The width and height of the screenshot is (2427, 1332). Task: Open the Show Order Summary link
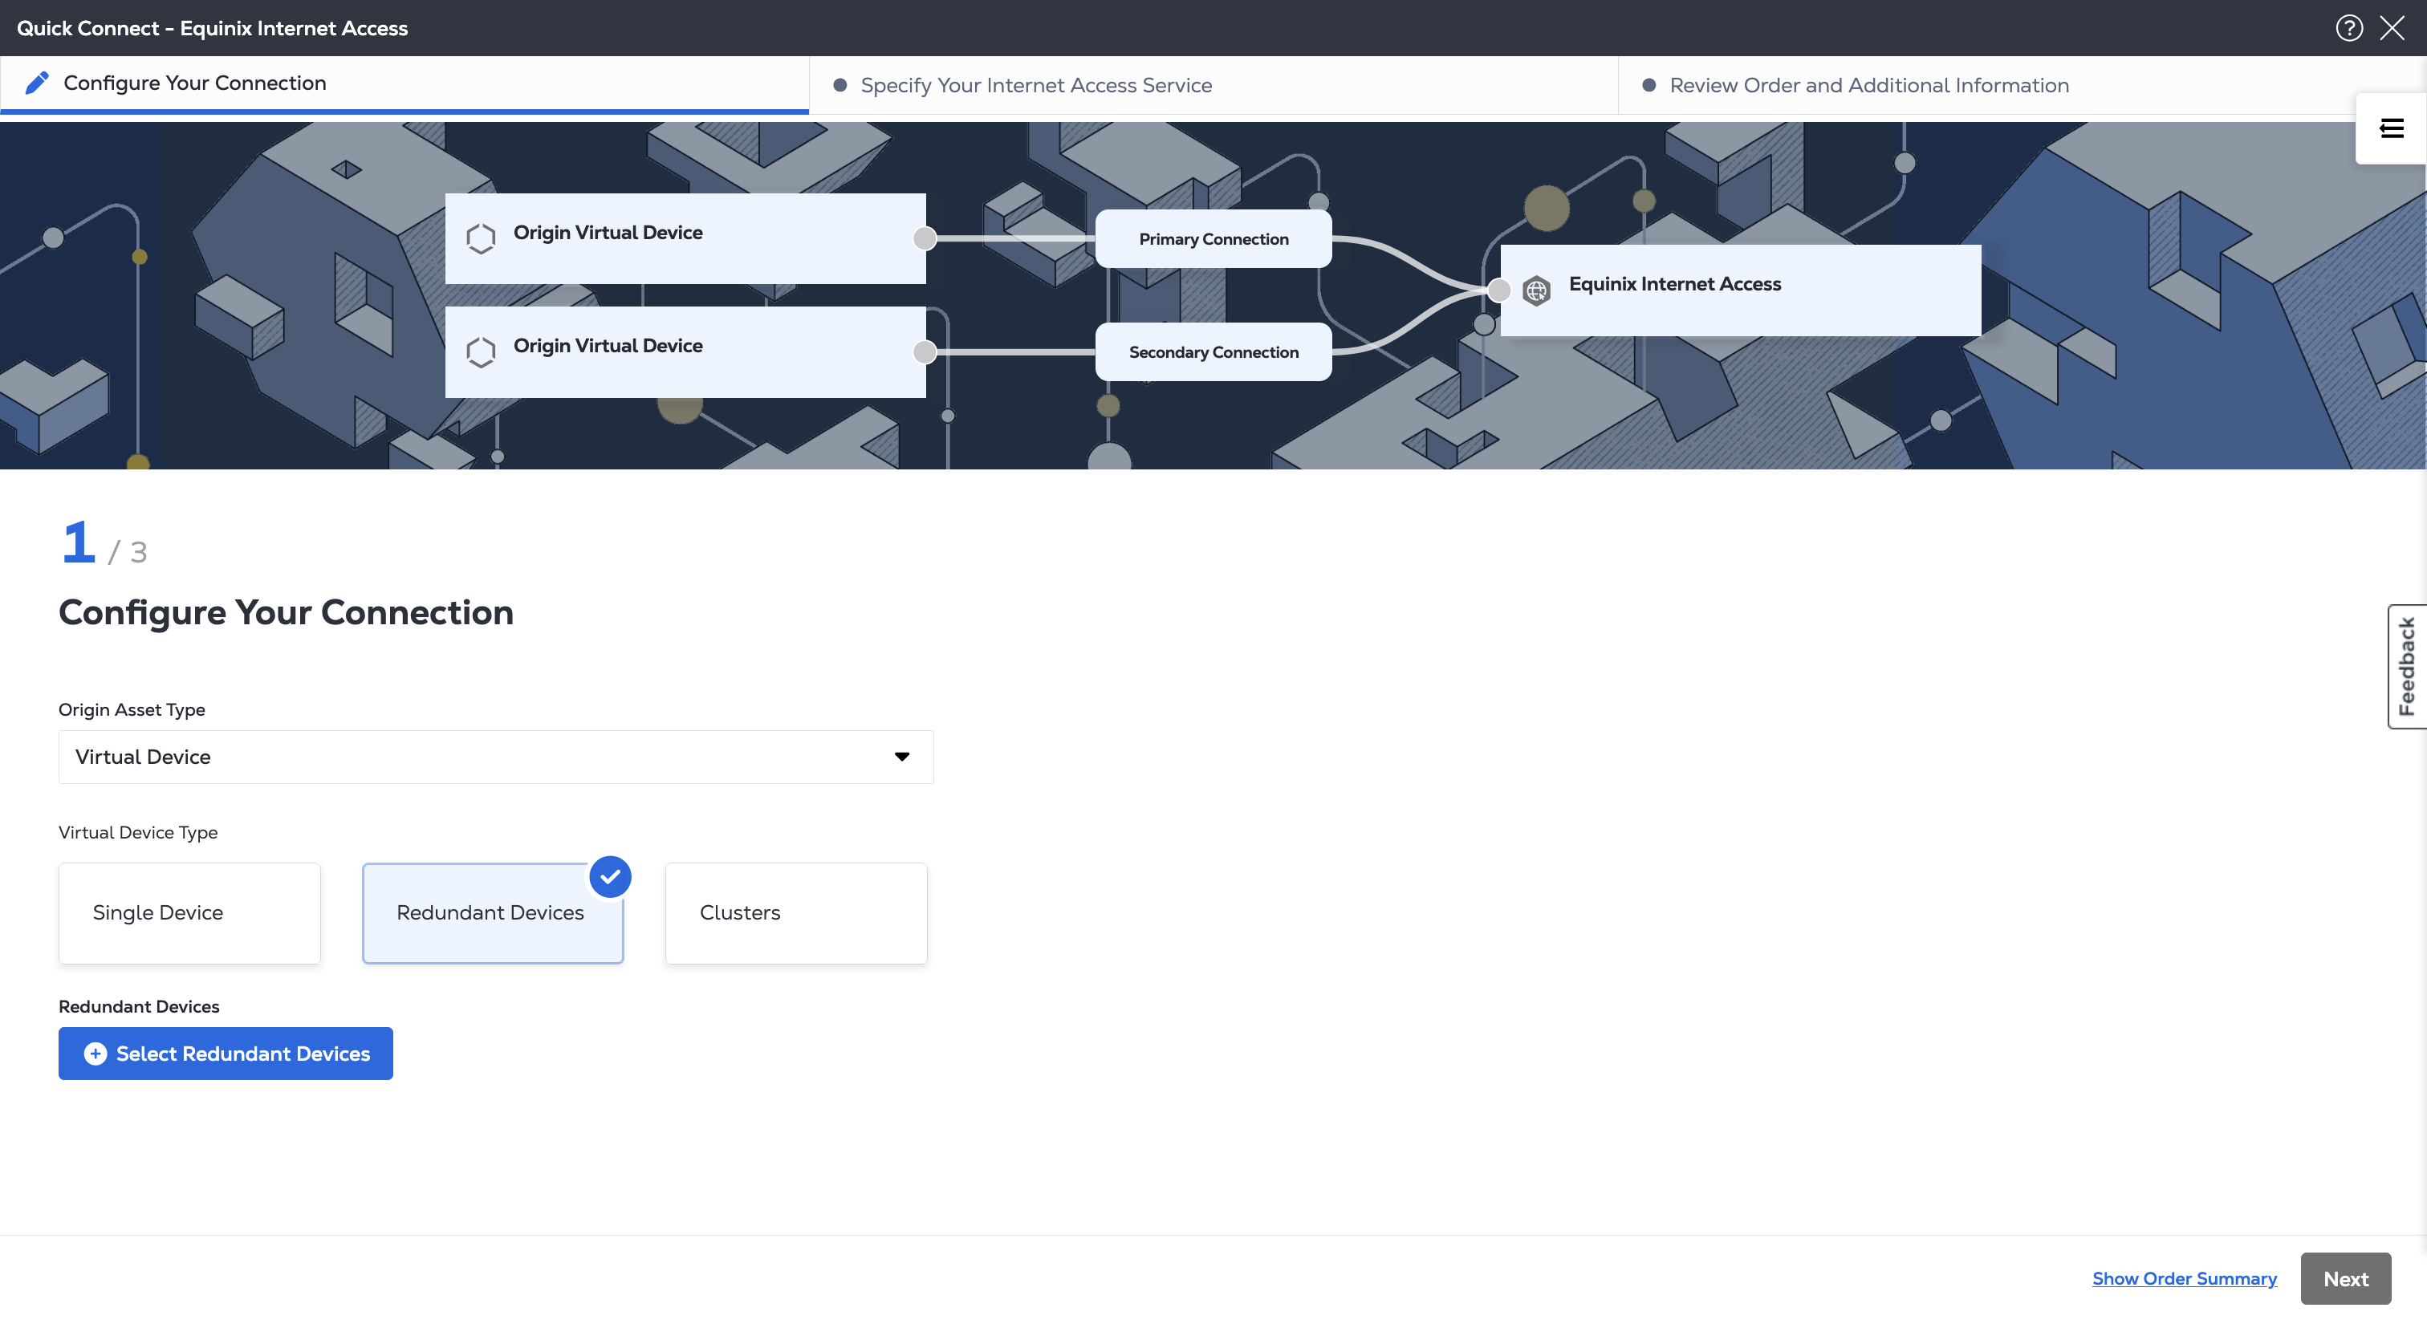coord(2184,1278)
